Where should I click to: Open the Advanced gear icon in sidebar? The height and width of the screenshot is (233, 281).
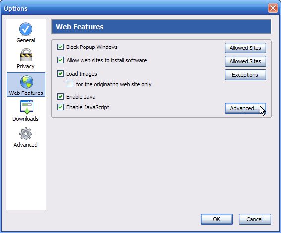coord(26,134)
